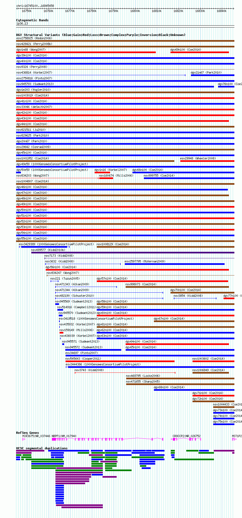Screen dimensions: 242x518
Task: Open esv3429389 variant label
Action: (x=57, y=244)
